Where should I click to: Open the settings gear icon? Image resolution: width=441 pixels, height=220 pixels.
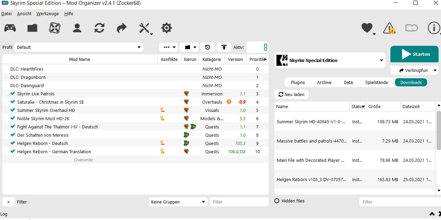[x=167, y=28]
